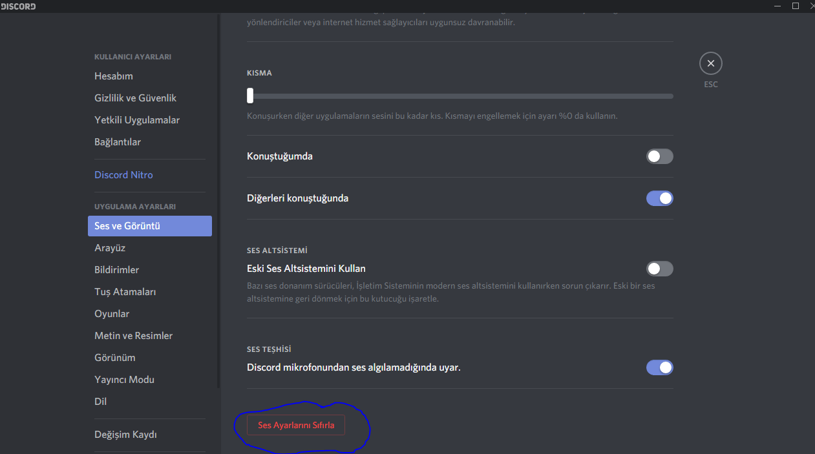This screenshot has width=815, height=454.
Task: Click the KISMA section heading
Action: [259, 73]
